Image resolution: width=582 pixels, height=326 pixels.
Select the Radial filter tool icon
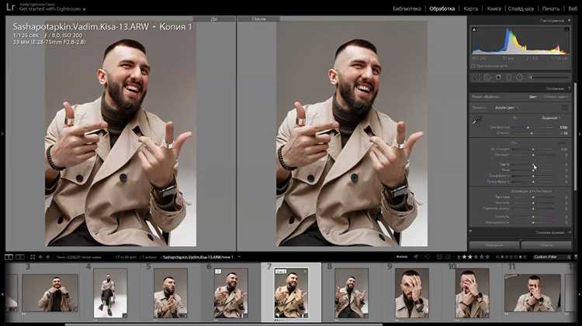click(x=520, y=77)
